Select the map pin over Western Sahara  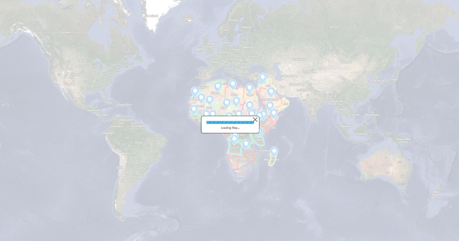pos(195,91)
